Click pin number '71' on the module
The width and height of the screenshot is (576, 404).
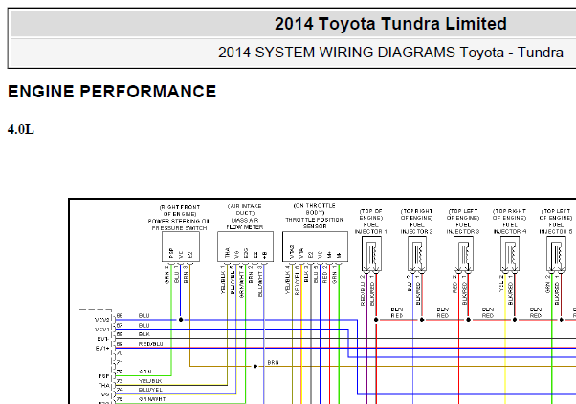click(120, 362)
